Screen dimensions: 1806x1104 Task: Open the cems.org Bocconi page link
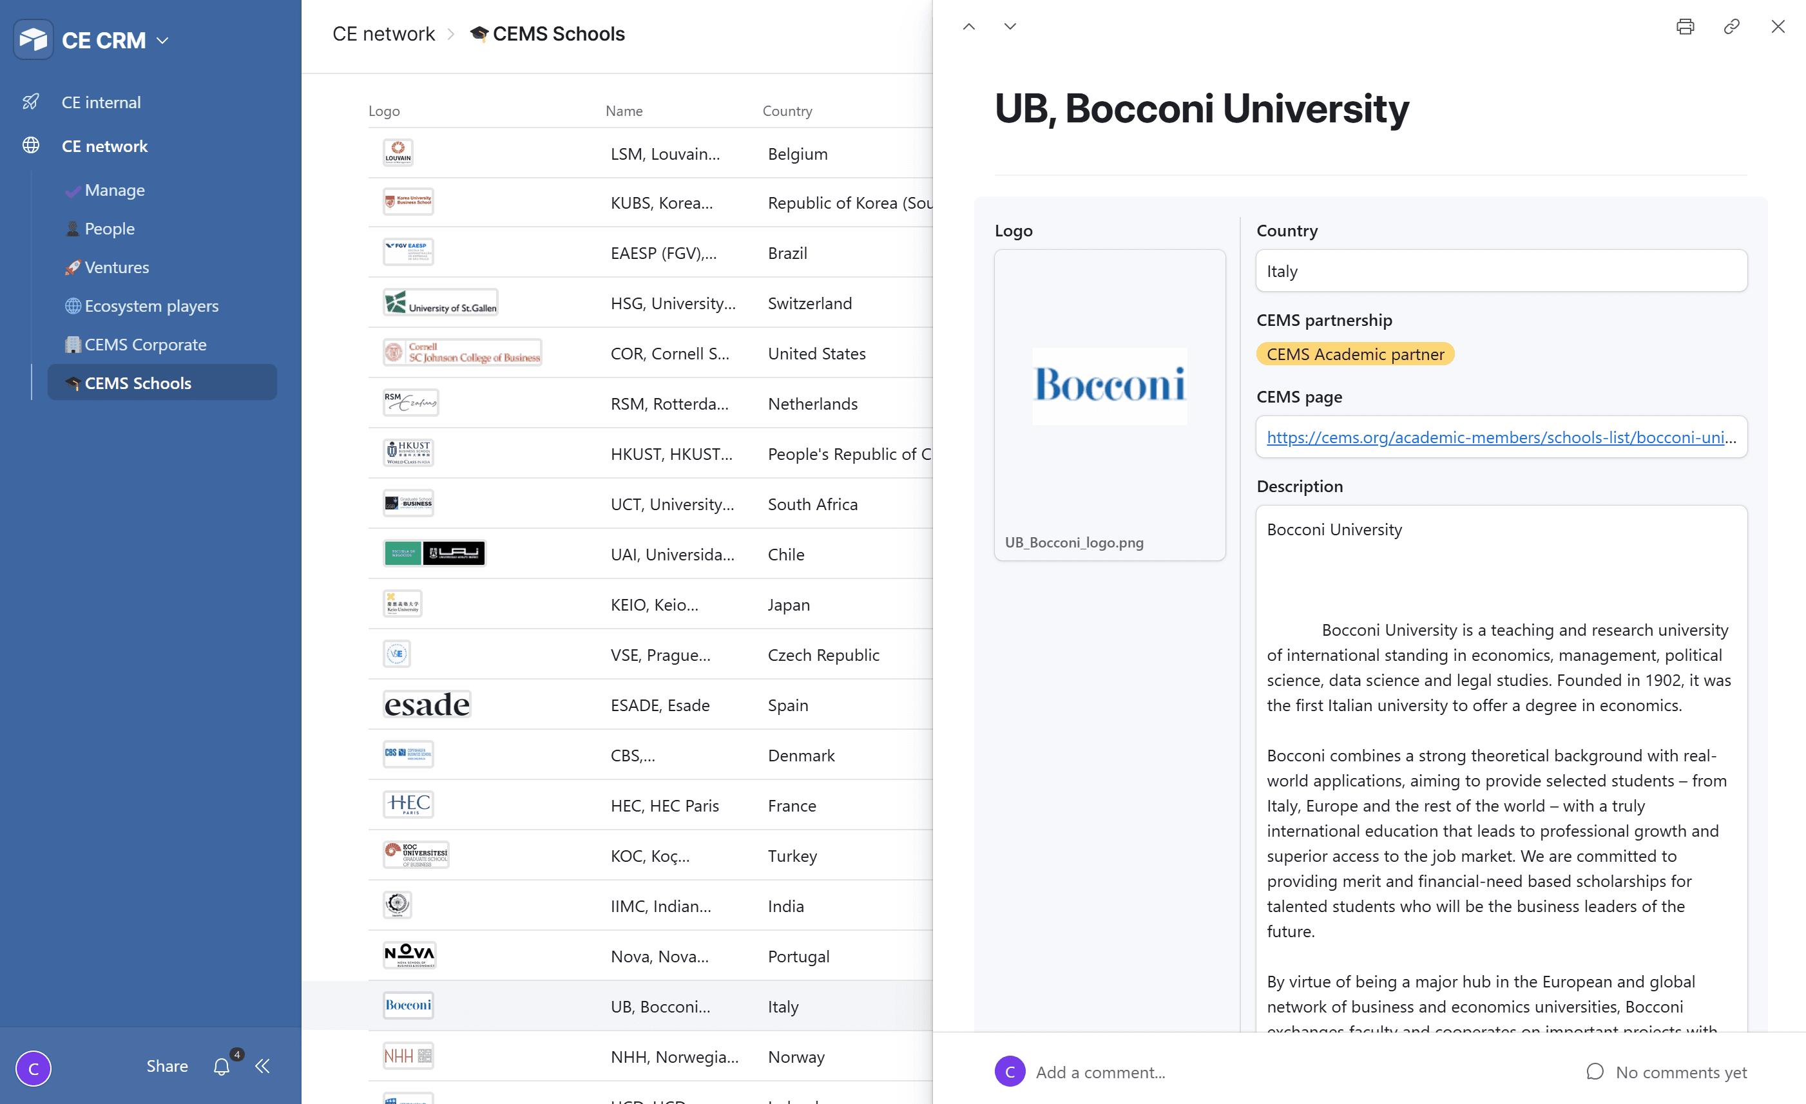1501,437
